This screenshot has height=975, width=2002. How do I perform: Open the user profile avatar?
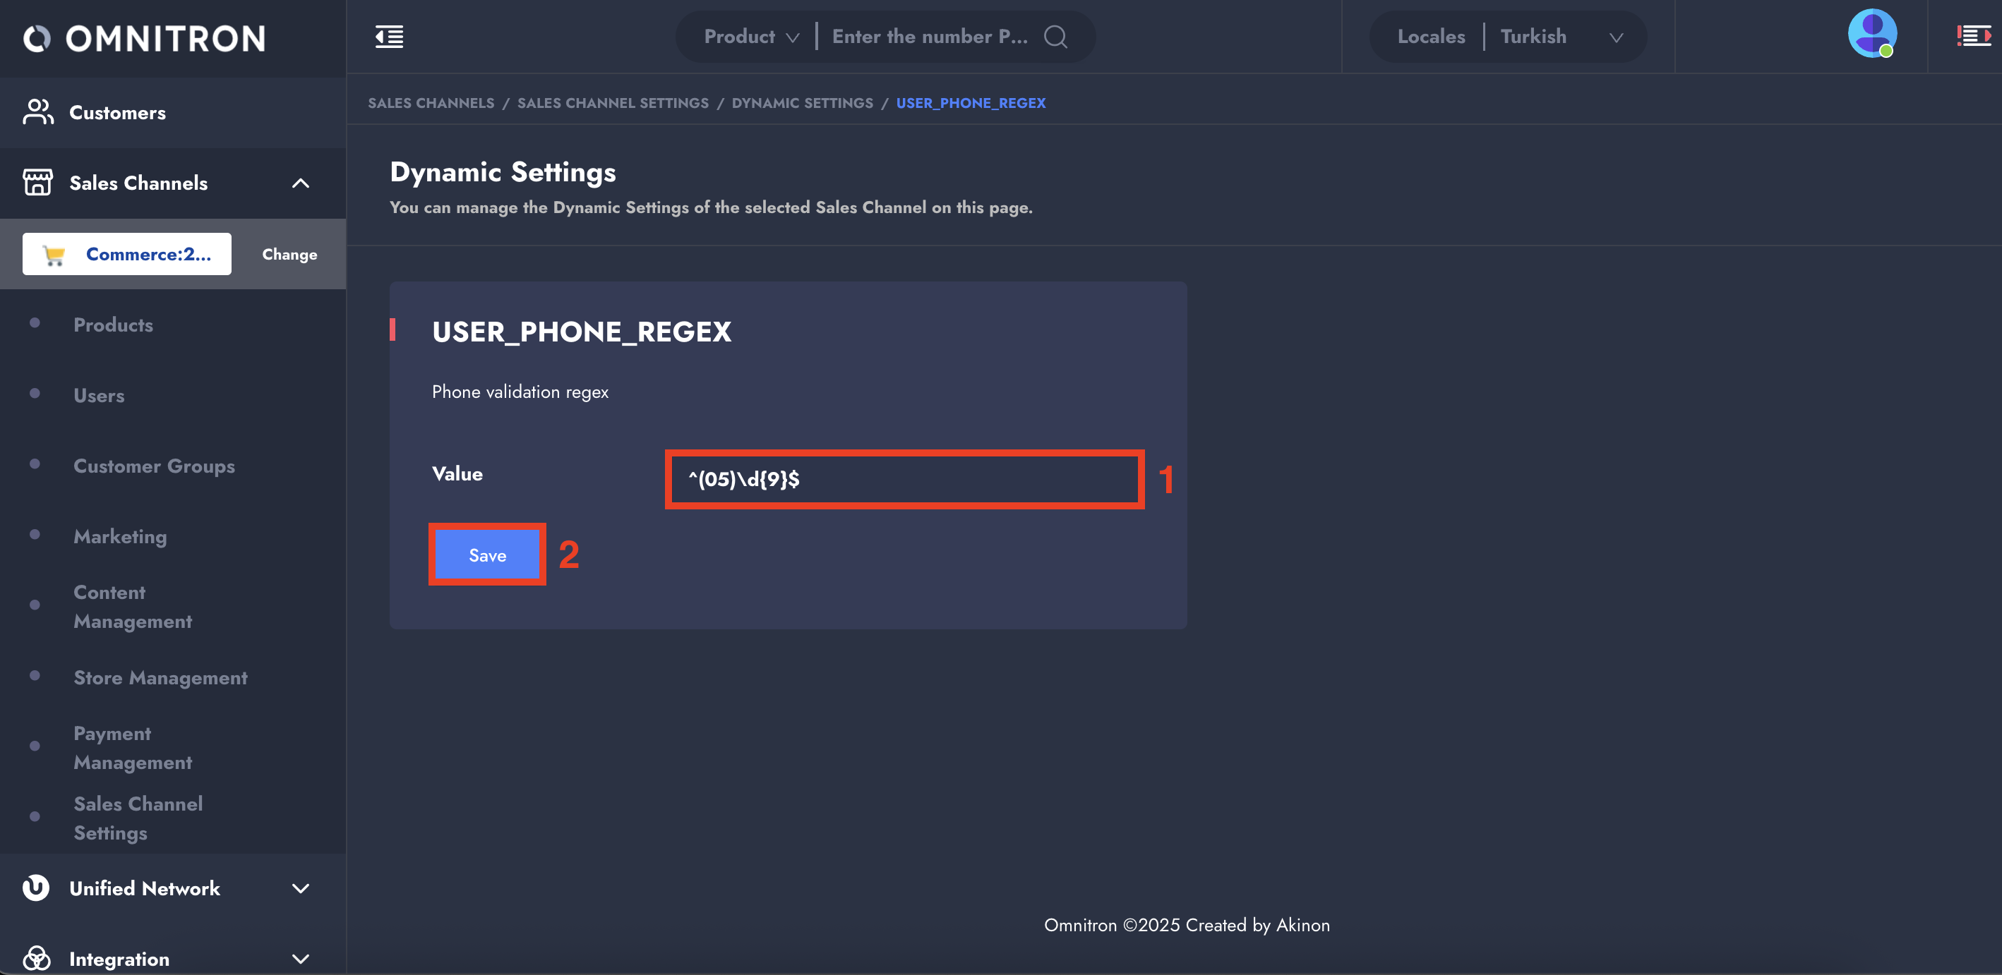click(1871, 34)
